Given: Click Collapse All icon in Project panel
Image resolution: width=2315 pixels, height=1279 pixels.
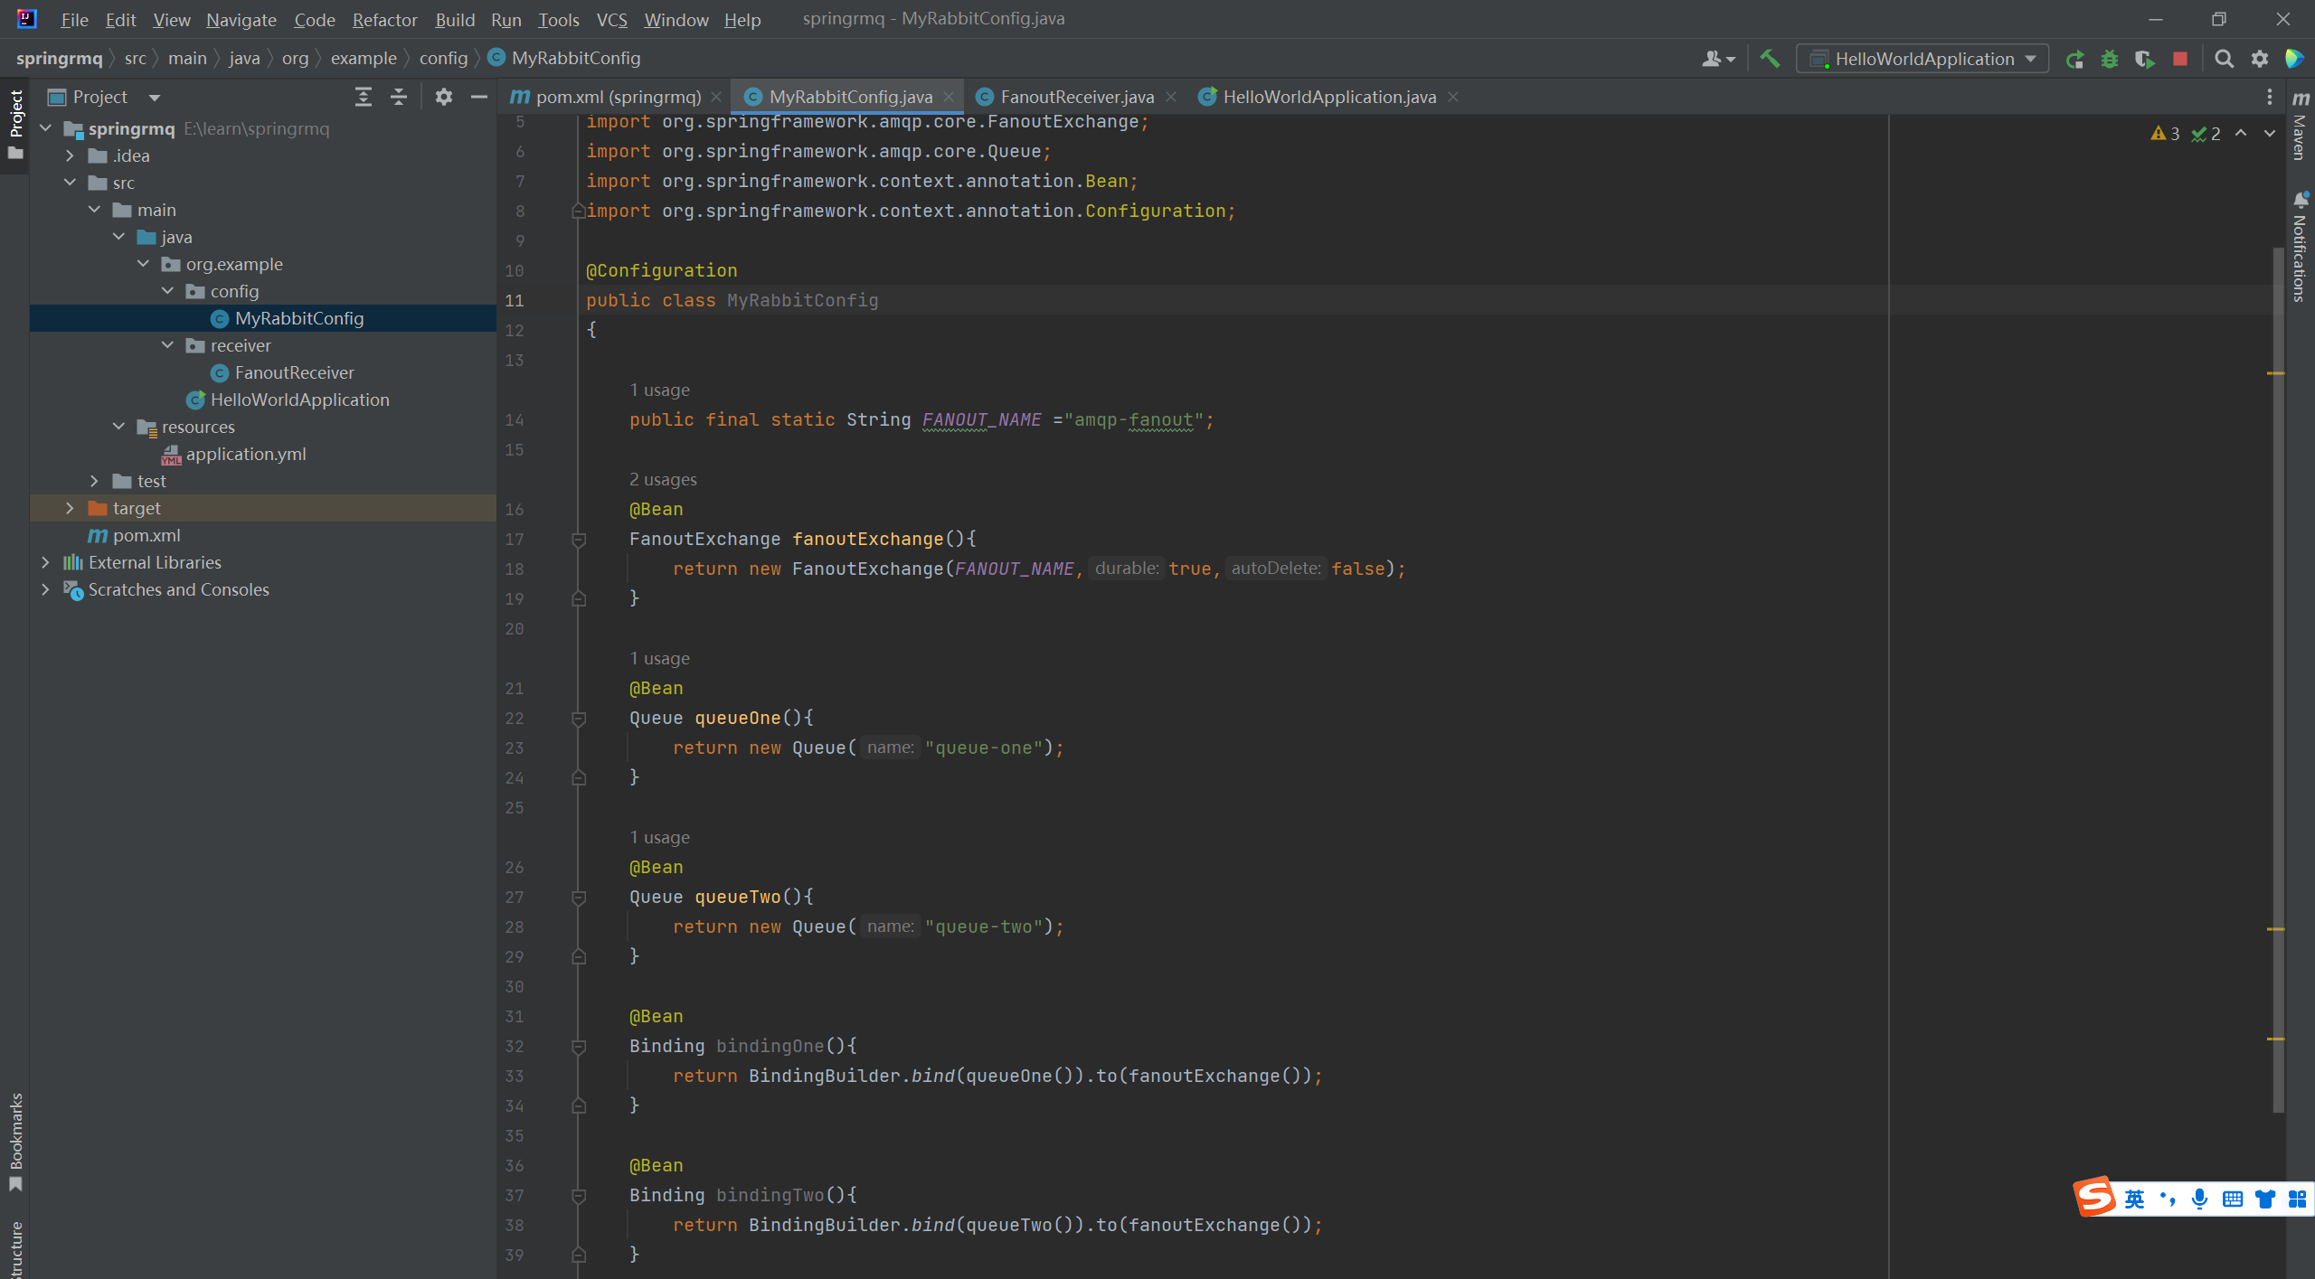Looking at the screenshot, I should click(399, 97).
